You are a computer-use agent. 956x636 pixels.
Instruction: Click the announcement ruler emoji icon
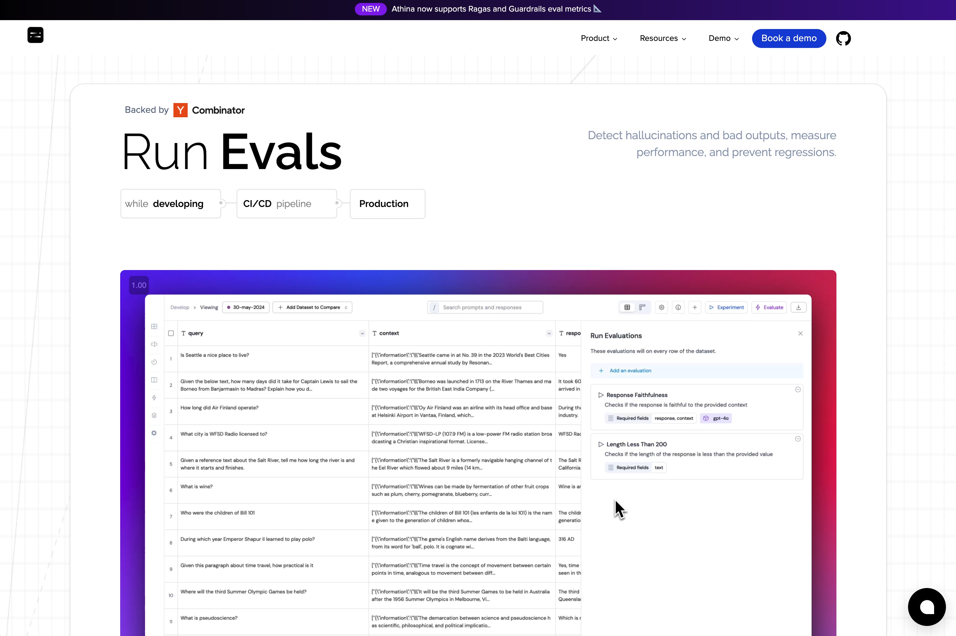coord(597,9)
